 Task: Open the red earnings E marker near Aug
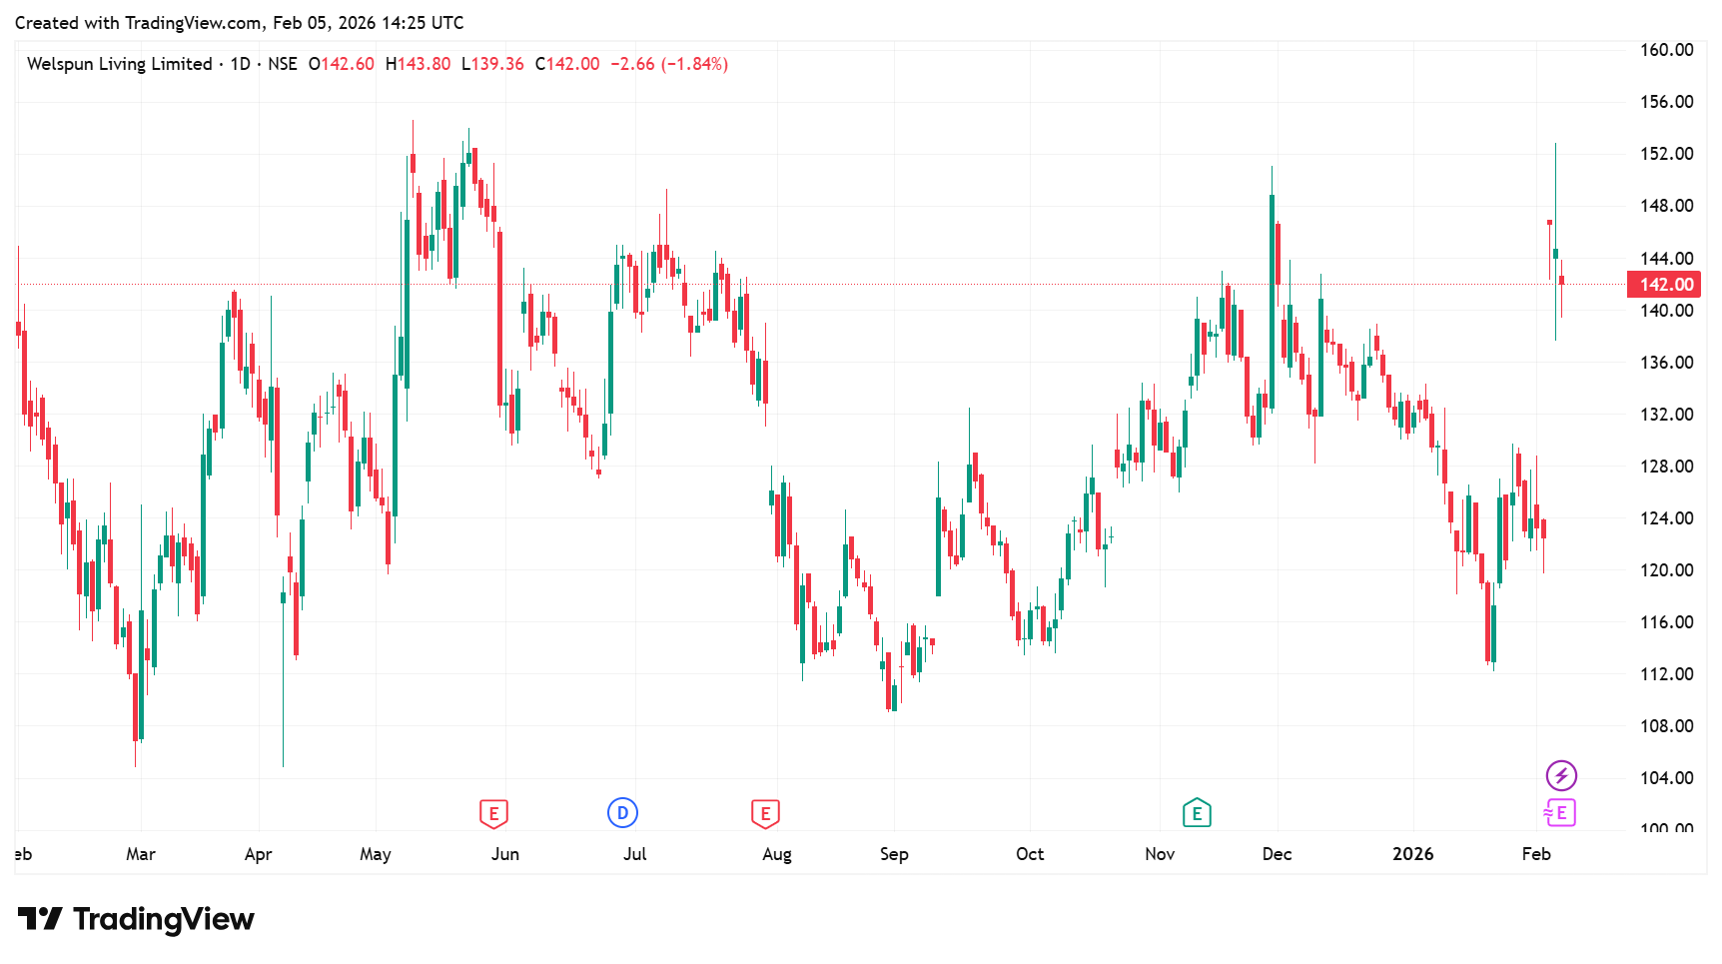[765, 813]
